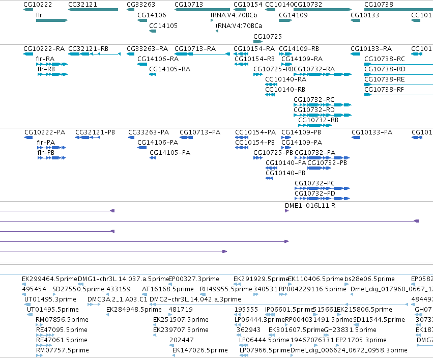This screenshot has height=358, width=433.
Task: Select protein CG32121-PB
Action: click(x=95, y=132)
